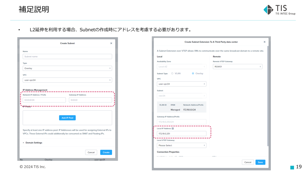Open the Type dropdown showing Overlay
The width and height of the screenshot is (306, 172).
point(67,68)
